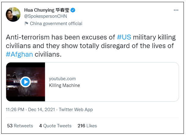Click the youtube.com domain text
Screen dimensions: 186x135
[x=62, y=79]
